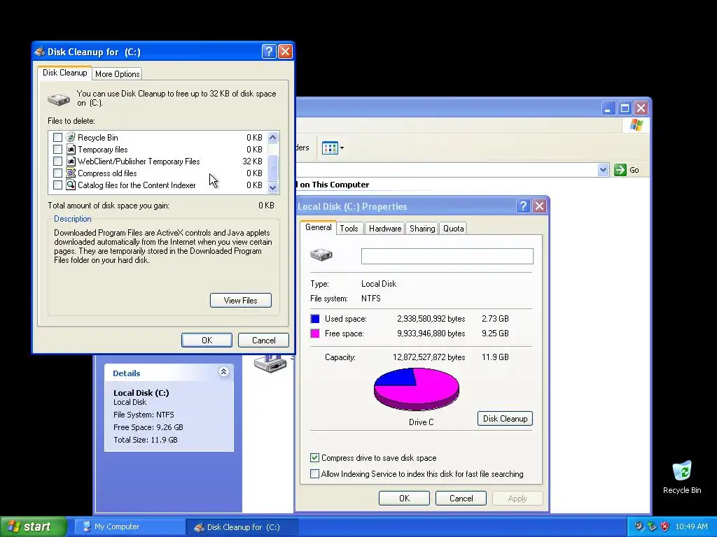Open the Quota tab in Properties

click(x=454, y=229)
